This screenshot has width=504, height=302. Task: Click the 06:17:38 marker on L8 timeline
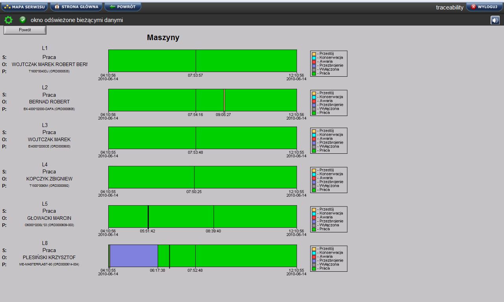(158, 256)
